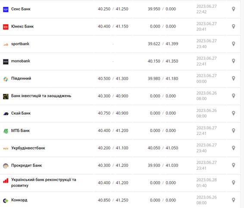Show monobank branches via map pin
Screen dimensions: 244x208
(233, 61)
